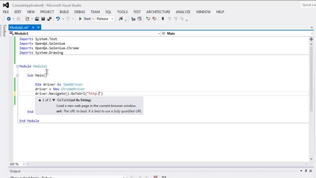Toggle a bookmark with the bookmark icon
The image size is (316, 178).
pos(163,19)
